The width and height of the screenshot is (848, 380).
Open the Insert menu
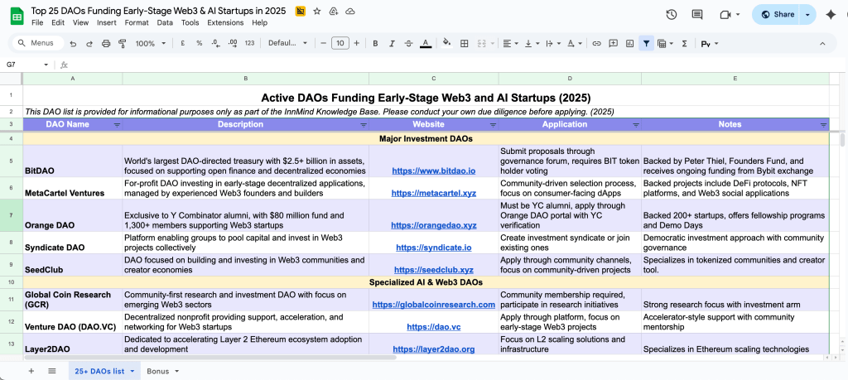click(x=107, y=22)
